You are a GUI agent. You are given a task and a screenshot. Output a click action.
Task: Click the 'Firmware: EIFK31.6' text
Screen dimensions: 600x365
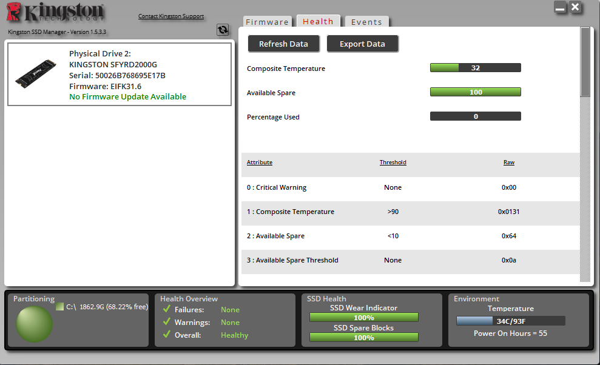(x=105, y=86)
